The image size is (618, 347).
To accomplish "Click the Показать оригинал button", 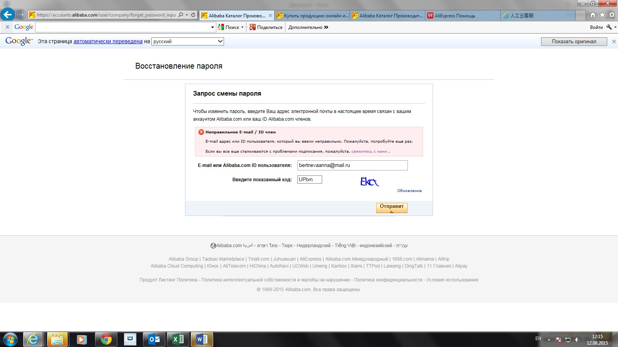I will coord(574,42).
